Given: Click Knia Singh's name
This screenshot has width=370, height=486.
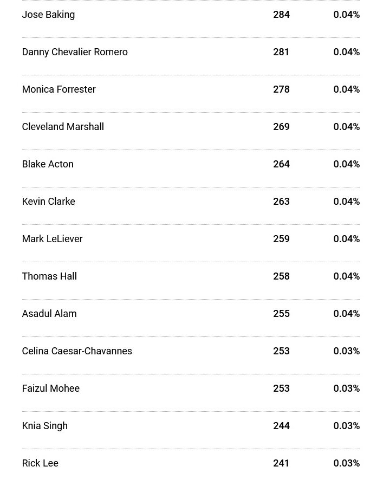Looking at the screenshot, I should pyautogui.click(x=44, y=426).
